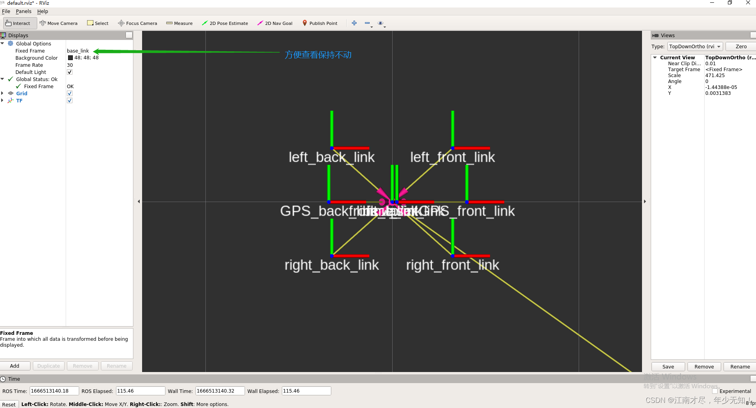Collapse the Global Options tree node
756x408 pixels.
2,43
